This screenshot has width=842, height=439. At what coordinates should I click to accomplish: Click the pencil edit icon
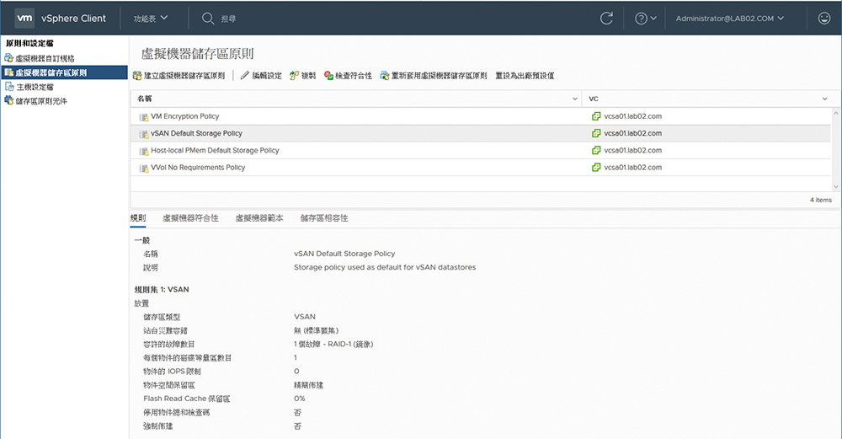(245, 76)
